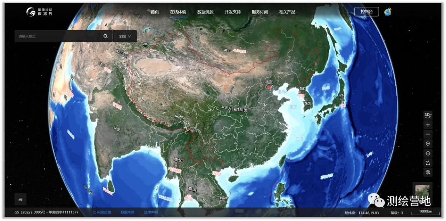Click the 星图地球数据云 logo

click(40, 12)
